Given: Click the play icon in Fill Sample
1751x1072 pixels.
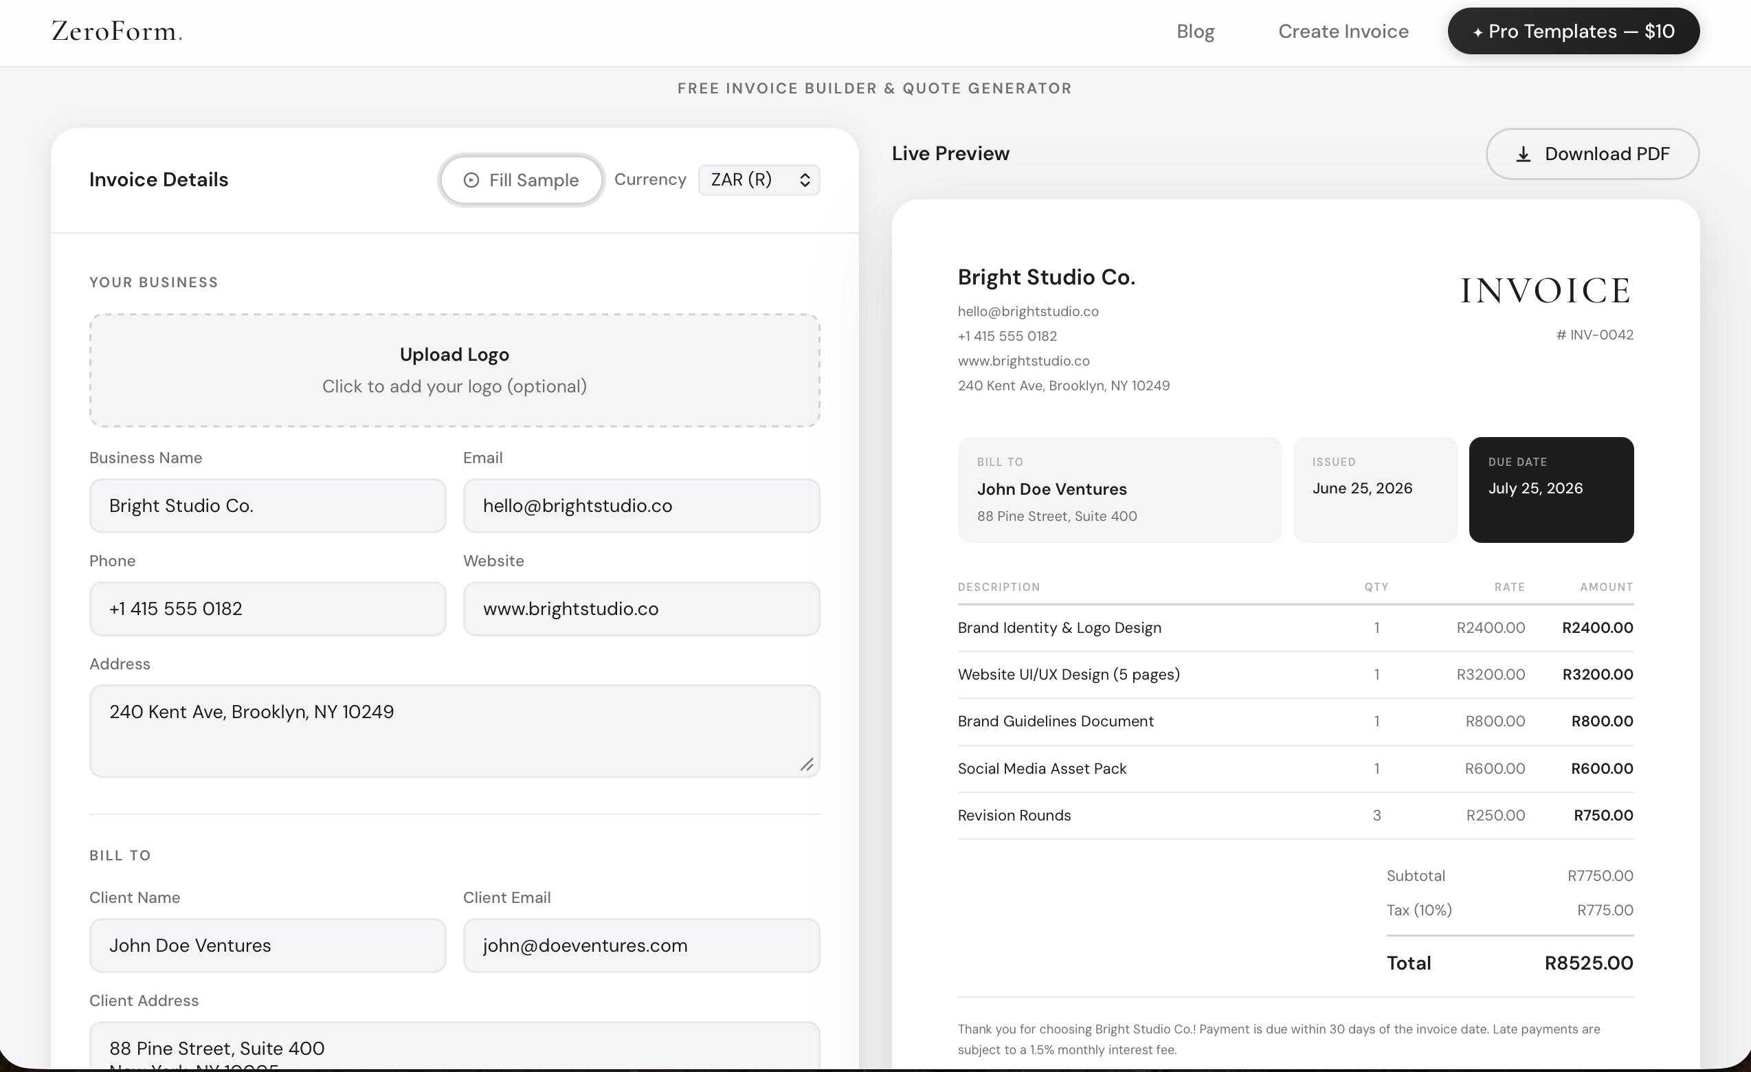Looking at the screenshot, I should click(x=471, y=180).
